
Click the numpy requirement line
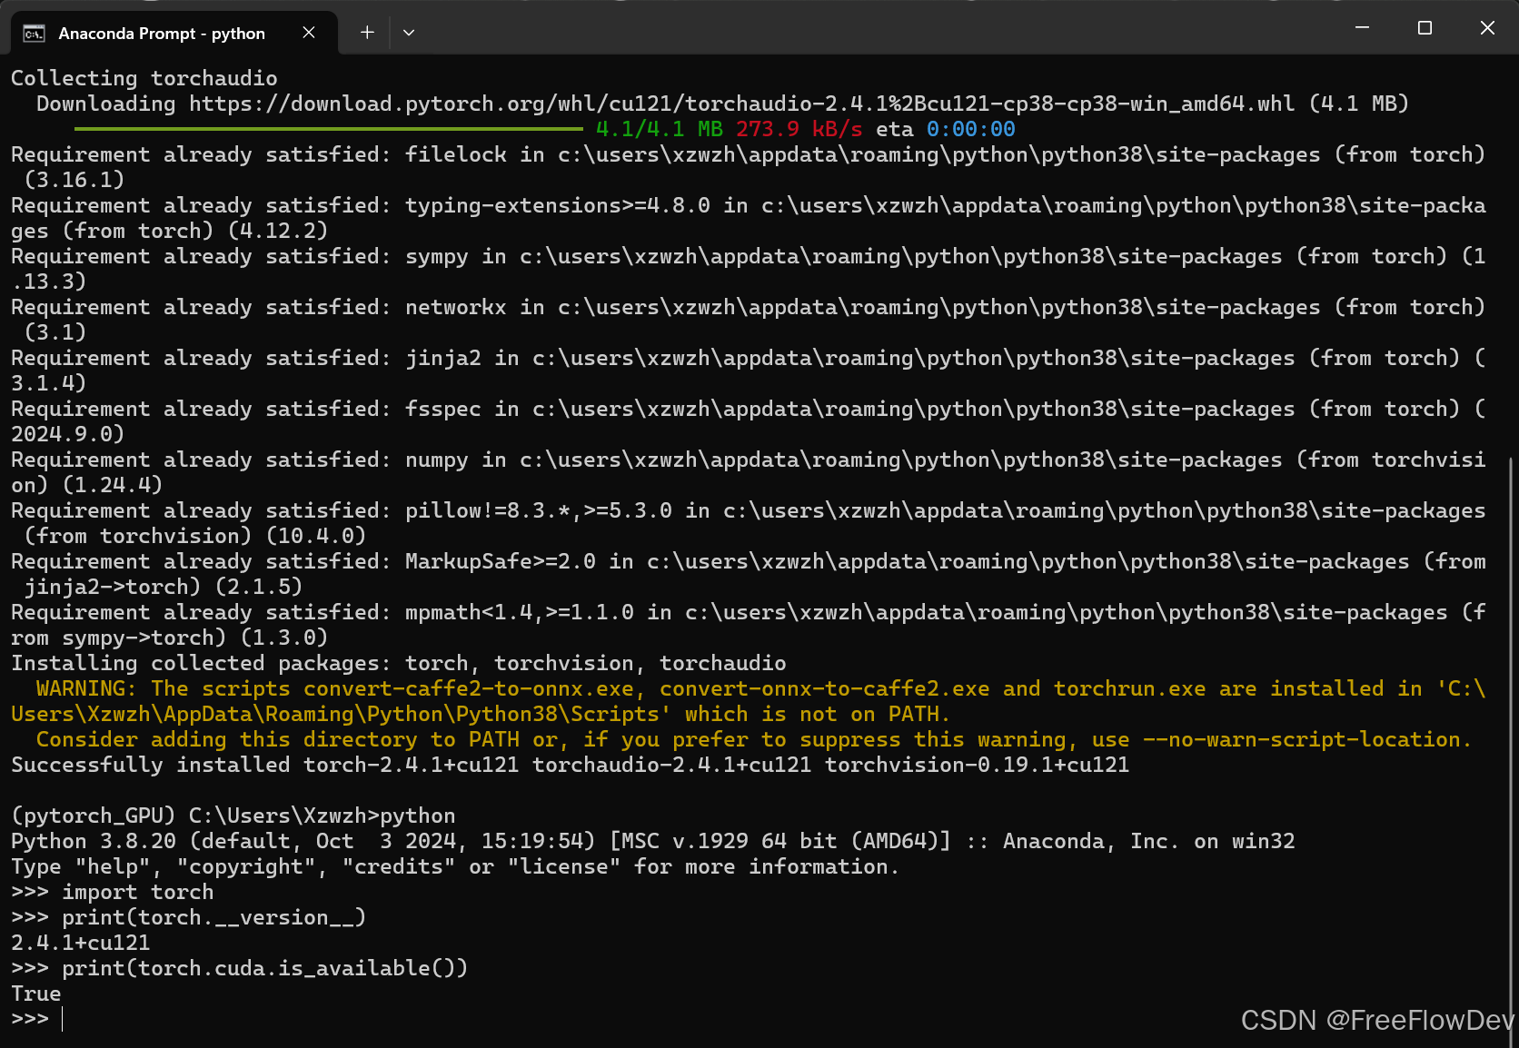[x=749, y=472]
